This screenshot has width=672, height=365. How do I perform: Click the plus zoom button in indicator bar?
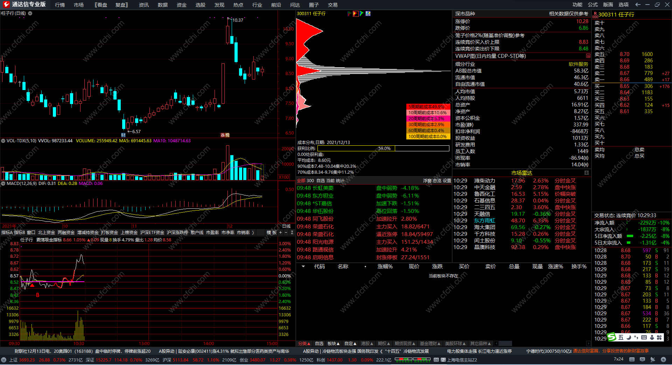point(280,233)
